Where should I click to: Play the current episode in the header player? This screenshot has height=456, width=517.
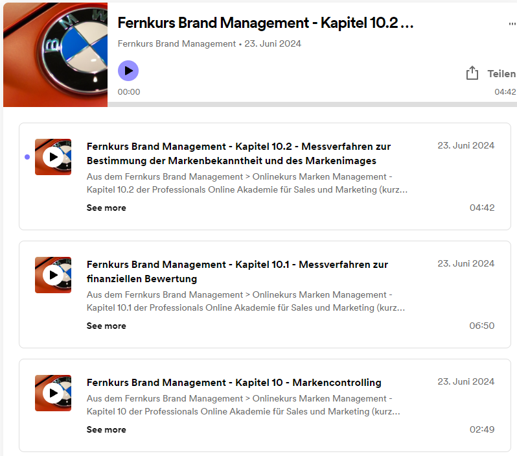(x=128, y=71)
